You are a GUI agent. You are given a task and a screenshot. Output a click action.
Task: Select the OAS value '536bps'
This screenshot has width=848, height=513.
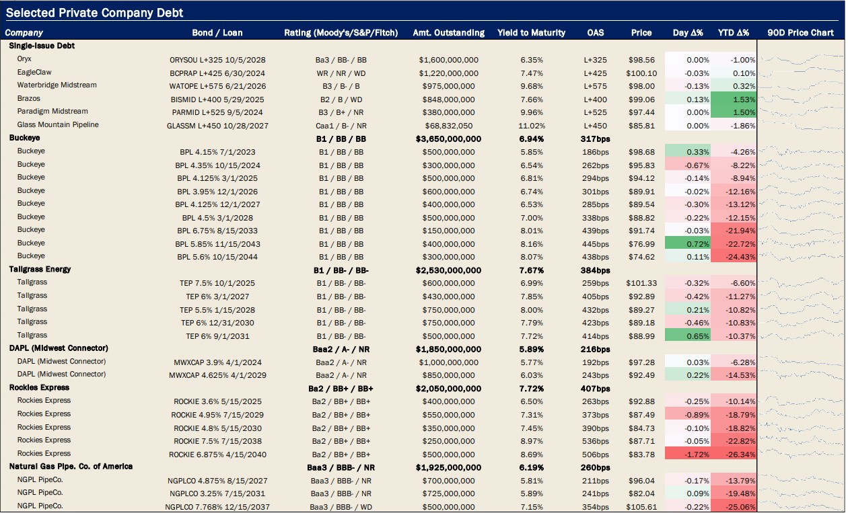point(596,441)
